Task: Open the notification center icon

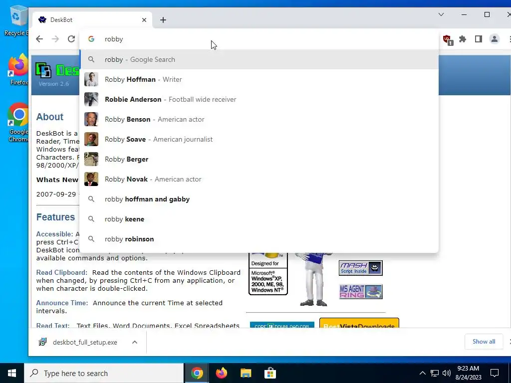Action: (x=495, y=373)
